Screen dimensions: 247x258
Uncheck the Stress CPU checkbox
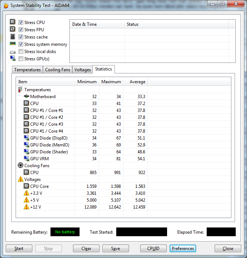pyautogui.click(x=21, y=22)
